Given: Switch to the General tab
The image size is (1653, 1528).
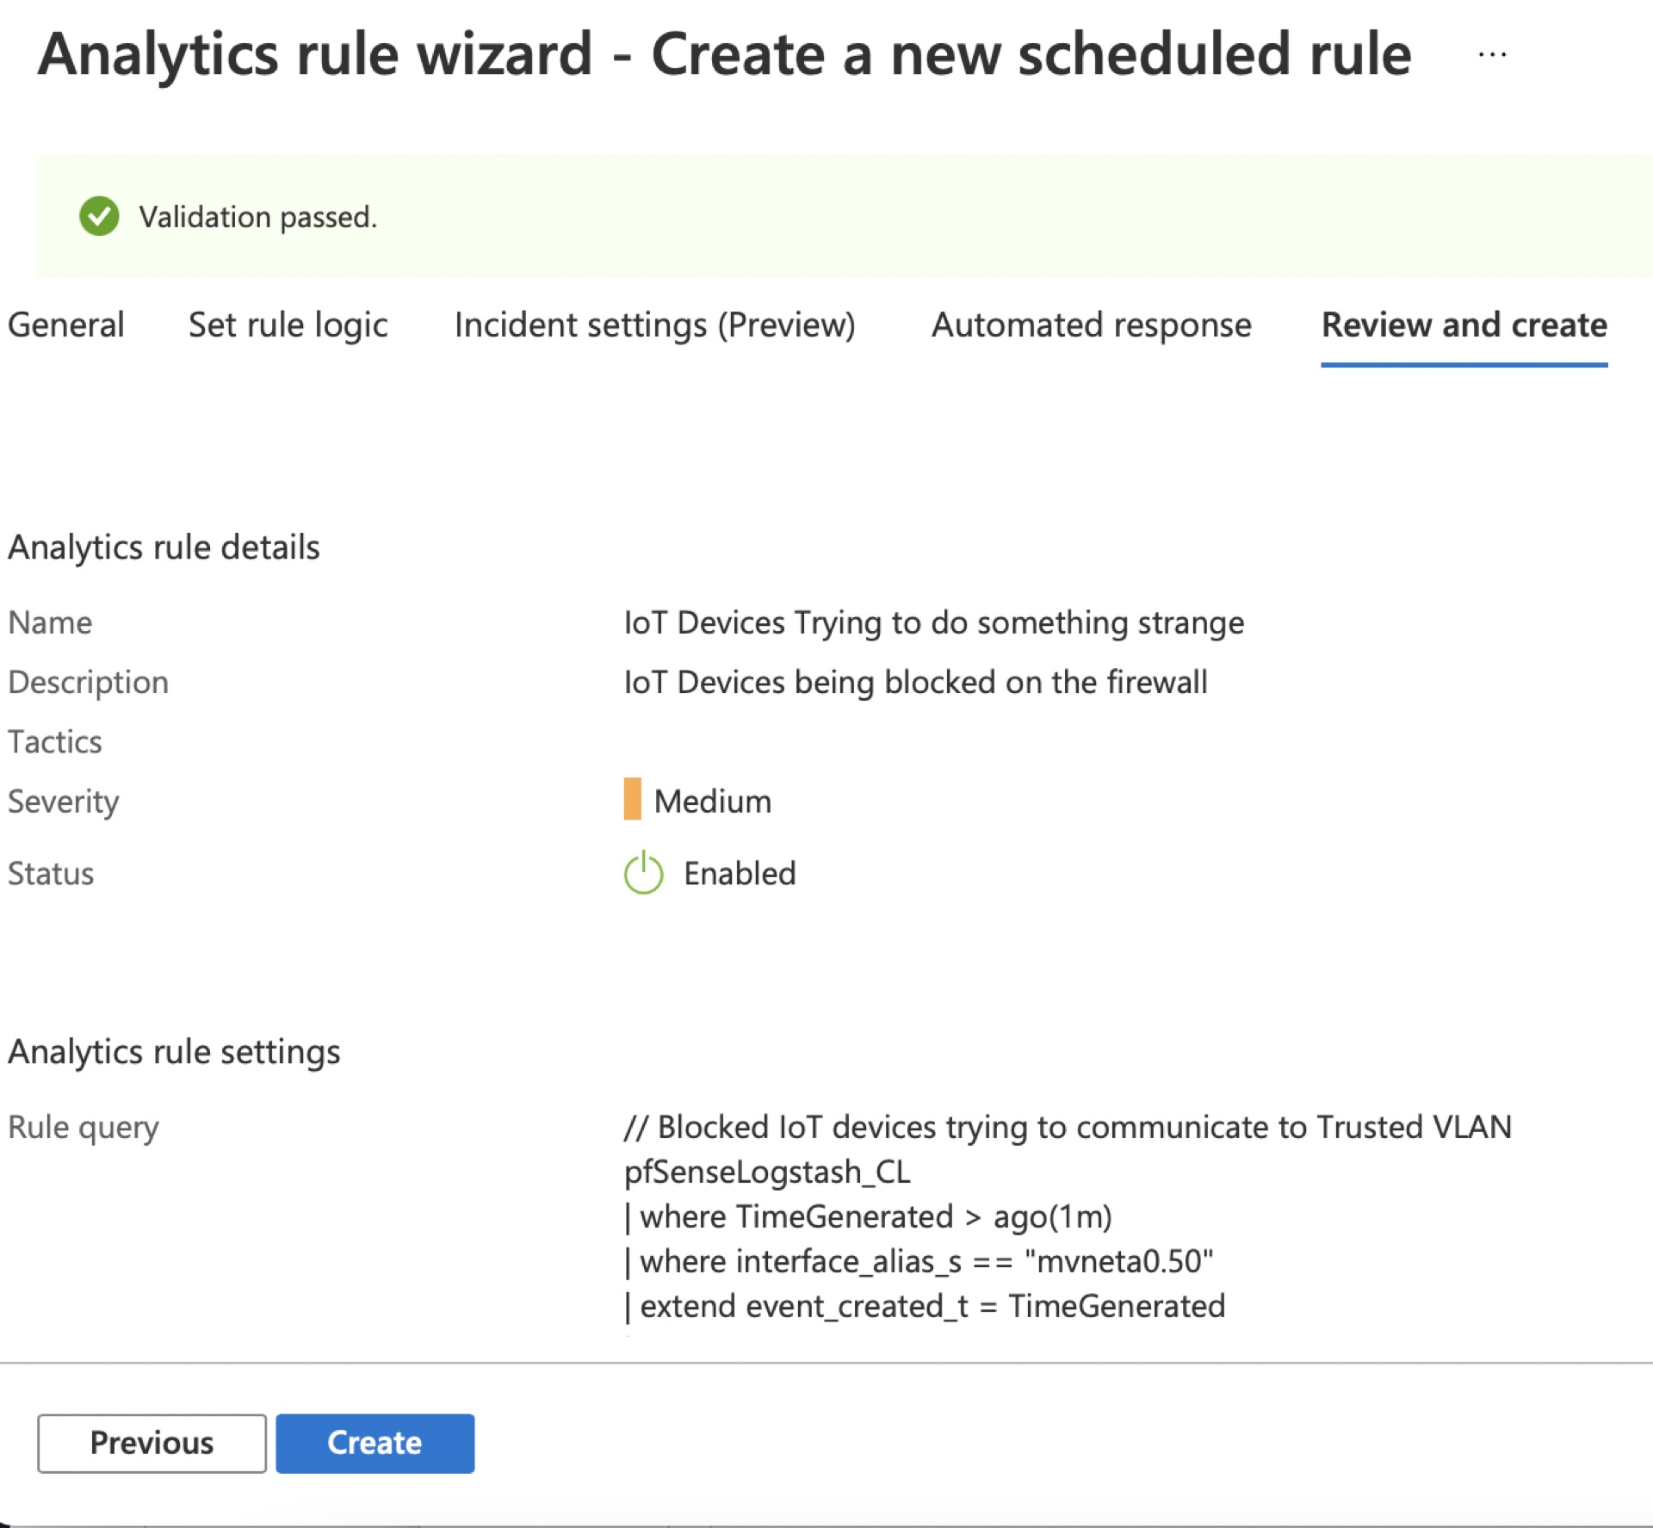Looking at the screenshot, I should coord(66,325).
